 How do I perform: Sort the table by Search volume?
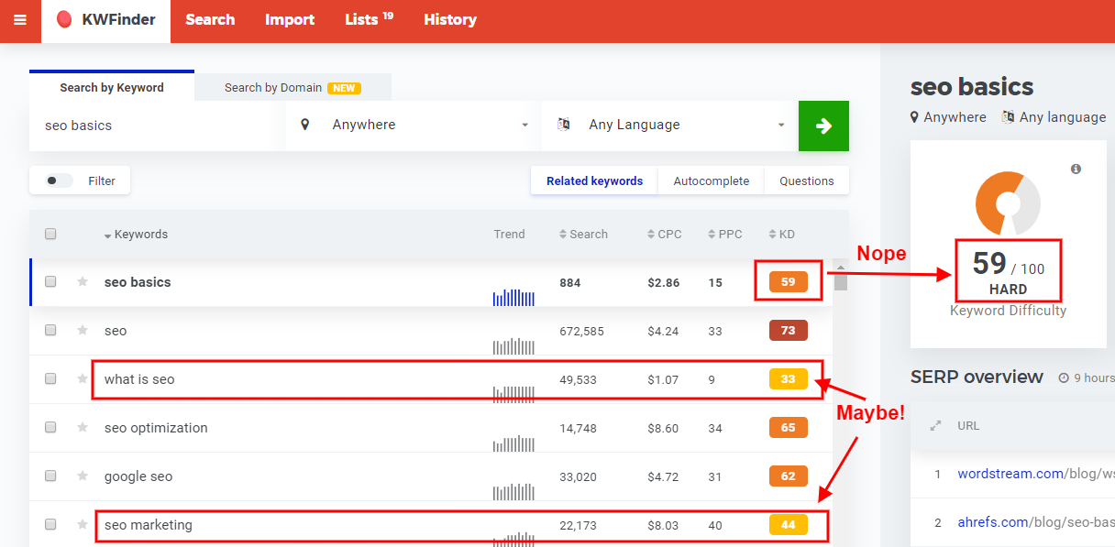point(584,235)
